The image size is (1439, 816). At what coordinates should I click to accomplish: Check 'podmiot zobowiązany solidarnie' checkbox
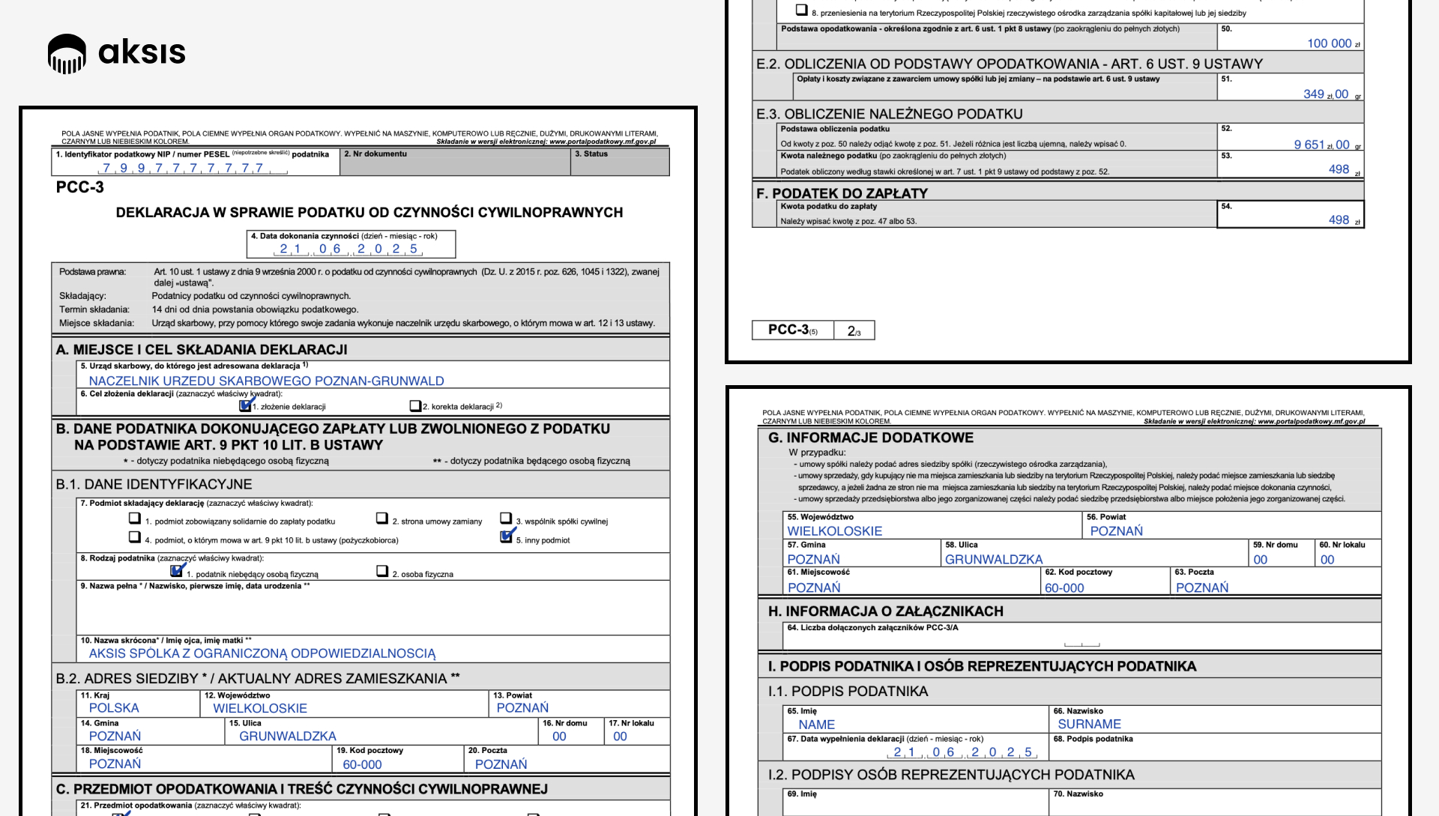135,519
